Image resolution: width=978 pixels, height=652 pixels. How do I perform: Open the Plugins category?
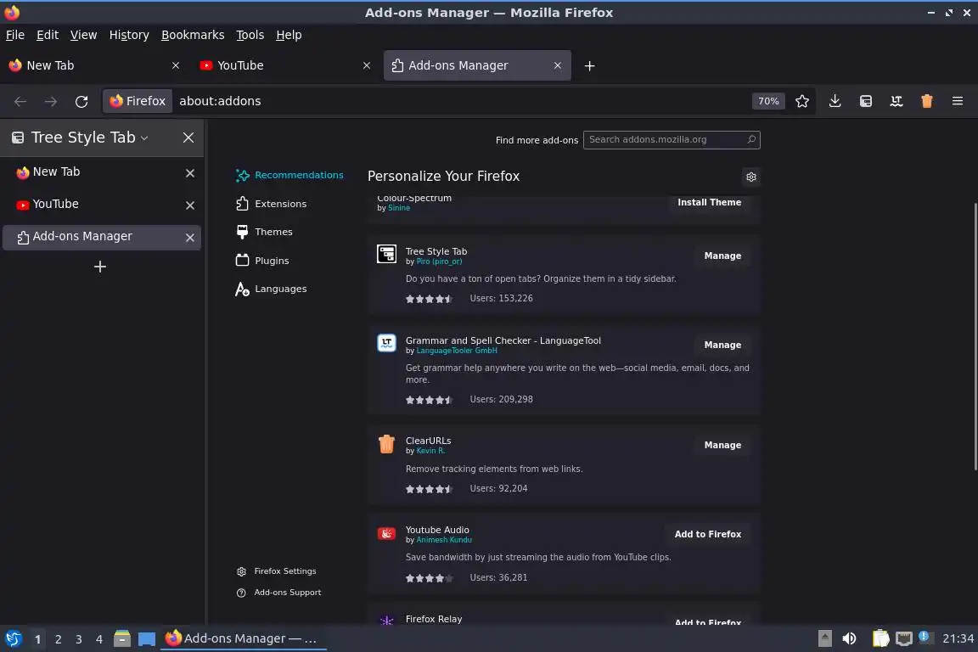pos(262,260)
